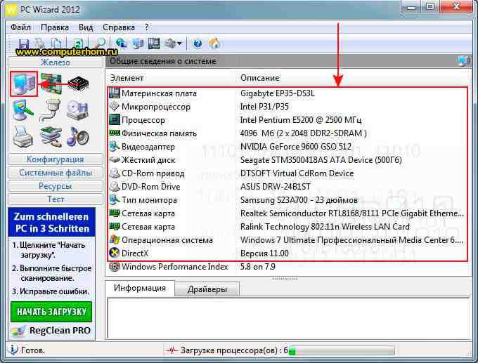Expand the Тест sidebar section
The width and height of the screenshot is (478, 363).
click(x=55, y=199)
